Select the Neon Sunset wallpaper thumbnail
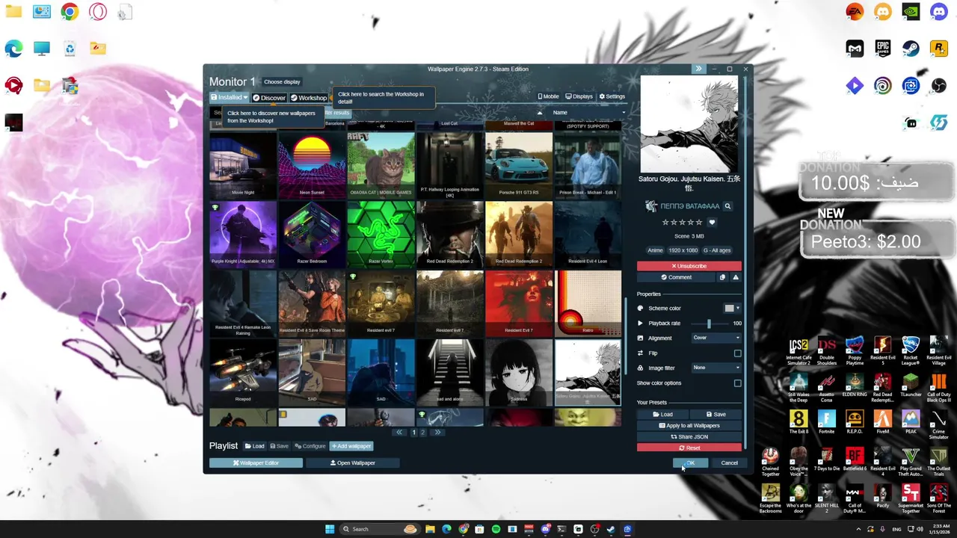The height and width of the screenshot is (538, 957). click(x=312, y=164)
